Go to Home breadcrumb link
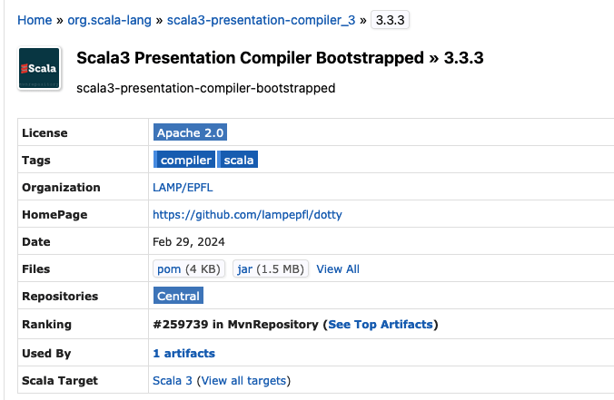This screenshot has width=614, height=400. [x=35, y=20]
